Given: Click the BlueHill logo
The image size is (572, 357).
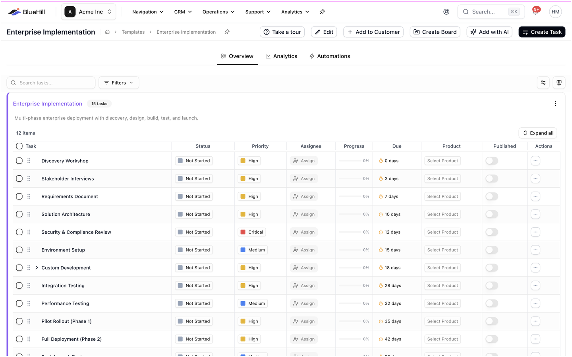Looking at the screenshot, I should click(x=27, y=12).
